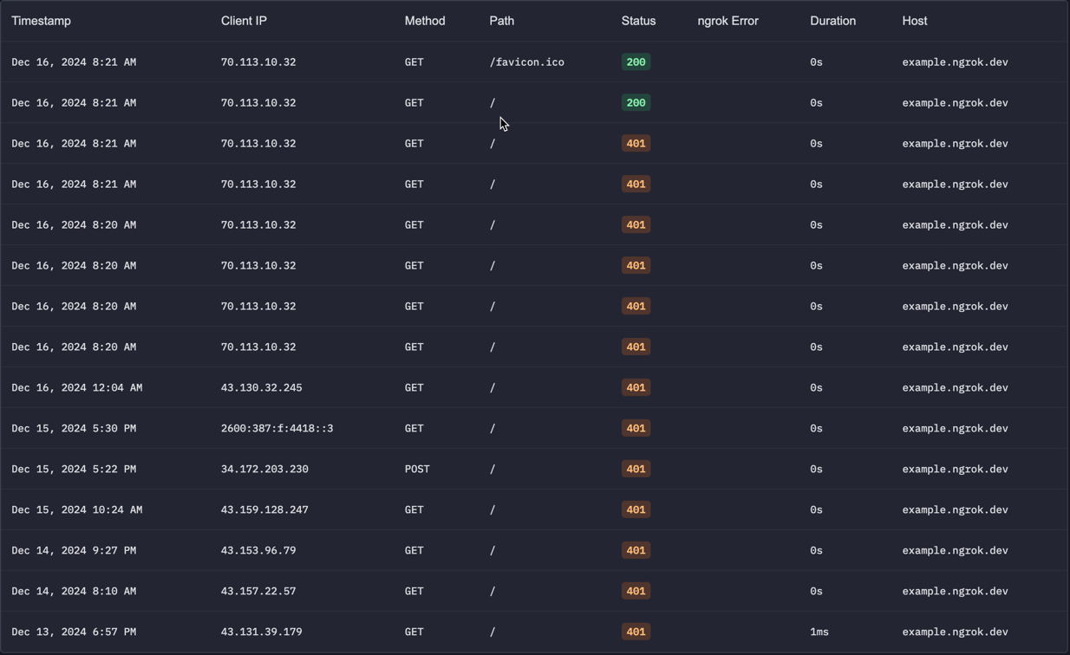Select the Dec 13, 2024 6:57 PM timestamp

point(74,632)
